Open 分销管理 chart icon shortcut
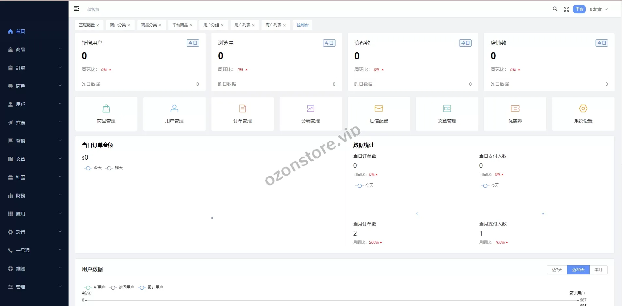 [310, 109]
